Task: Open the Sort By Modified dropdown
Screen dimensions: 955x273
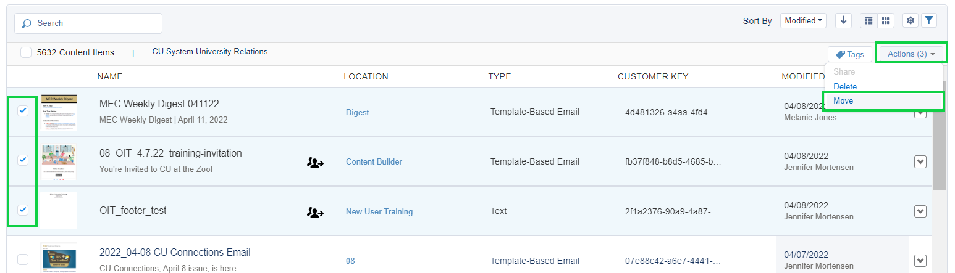Action: tap(804, 20)
